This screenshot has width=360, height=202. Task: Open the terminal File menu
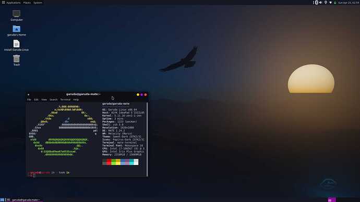(29, 99)
